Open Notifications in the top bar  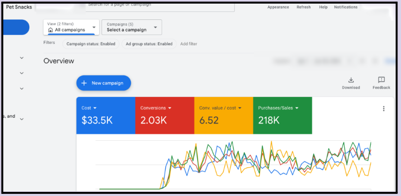point(346,7)
